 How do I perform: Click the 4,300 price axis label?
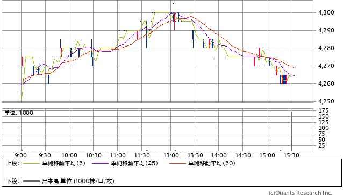(326, 12)
